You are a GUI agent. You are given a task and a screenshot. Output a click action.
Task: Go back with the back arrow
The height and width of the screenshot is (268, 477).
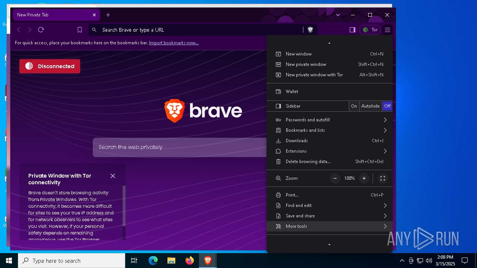(19, 30)
